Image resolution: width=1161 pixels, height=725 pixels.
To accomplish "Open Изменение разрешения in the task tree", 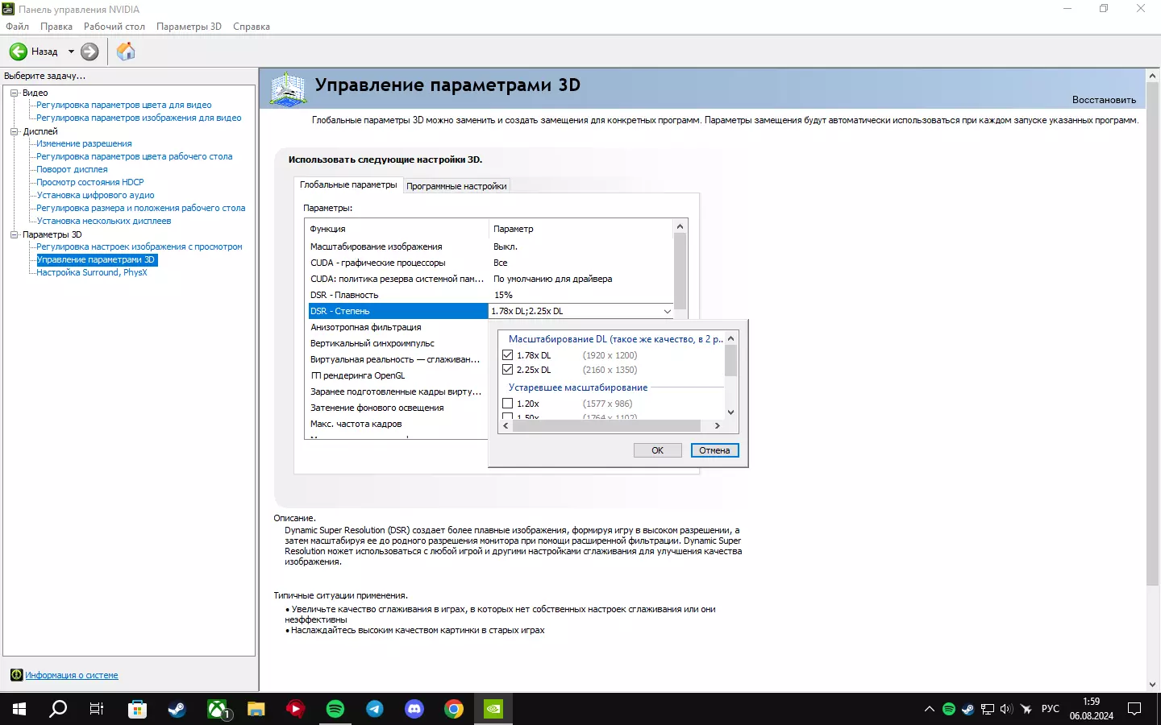I will [x=84, y=143].
